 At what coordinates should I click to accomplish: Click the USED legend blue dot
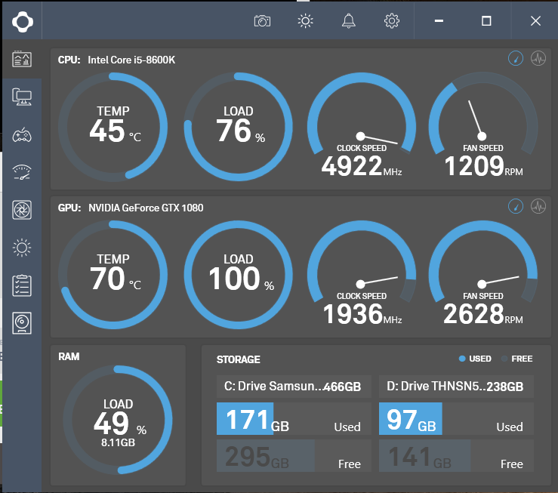click(x=462, y=359)
